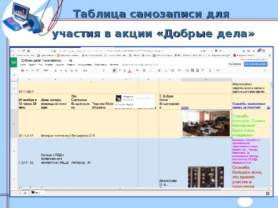This screenshot has height=208, width=278.
Task: Click the Explore icon at bottom right
Action: 268,194
